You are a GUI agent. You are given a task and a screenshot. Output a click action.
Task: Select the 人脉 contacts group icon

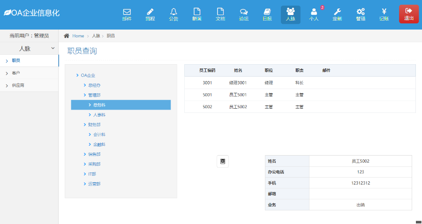291,15
